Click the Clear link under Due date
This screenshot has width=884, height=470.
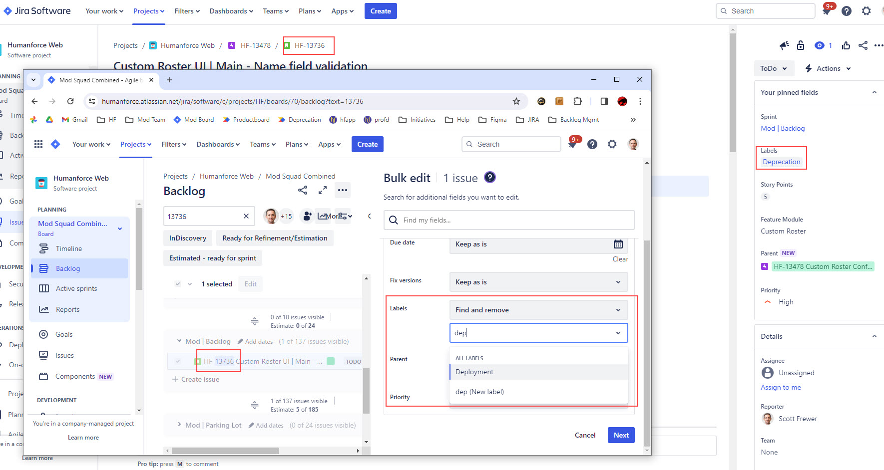pos(620,259)
